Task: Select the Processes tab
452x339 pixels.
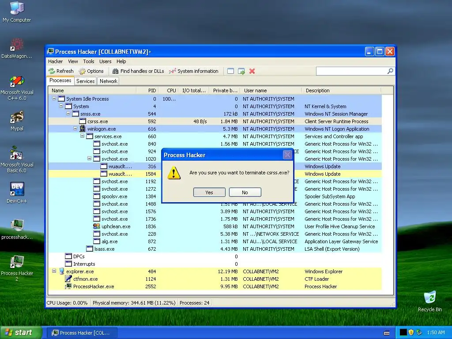Action: click(x=60, y=80)
